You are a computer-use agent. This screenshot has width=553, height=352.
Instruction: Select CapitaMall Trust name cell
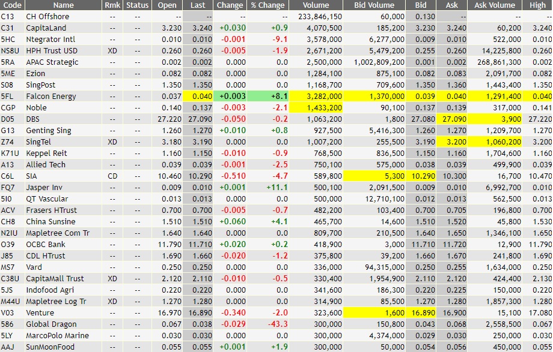point(55,278)
